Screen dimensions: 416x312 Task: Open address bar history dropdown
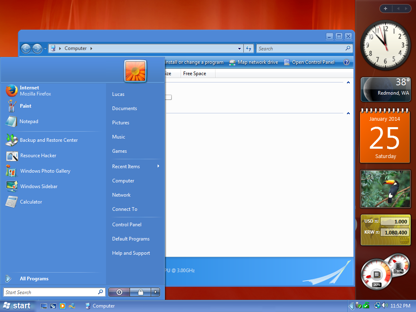[x=239, y=49]
